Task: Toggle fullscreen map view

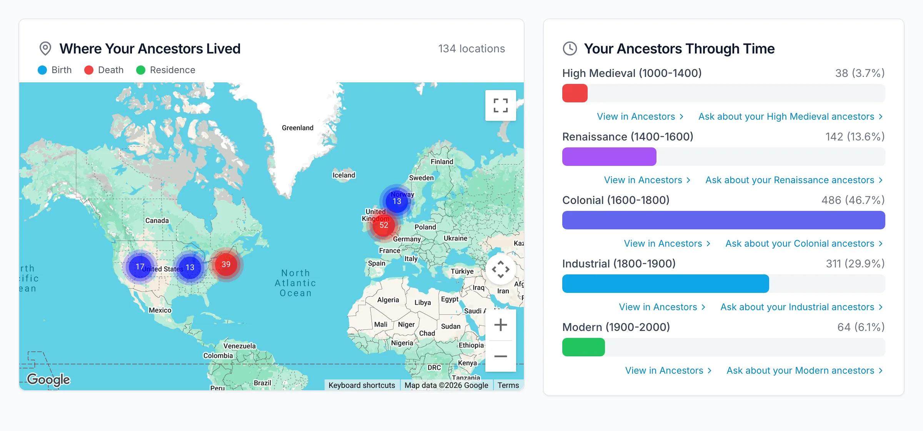Action: [500, 105]
